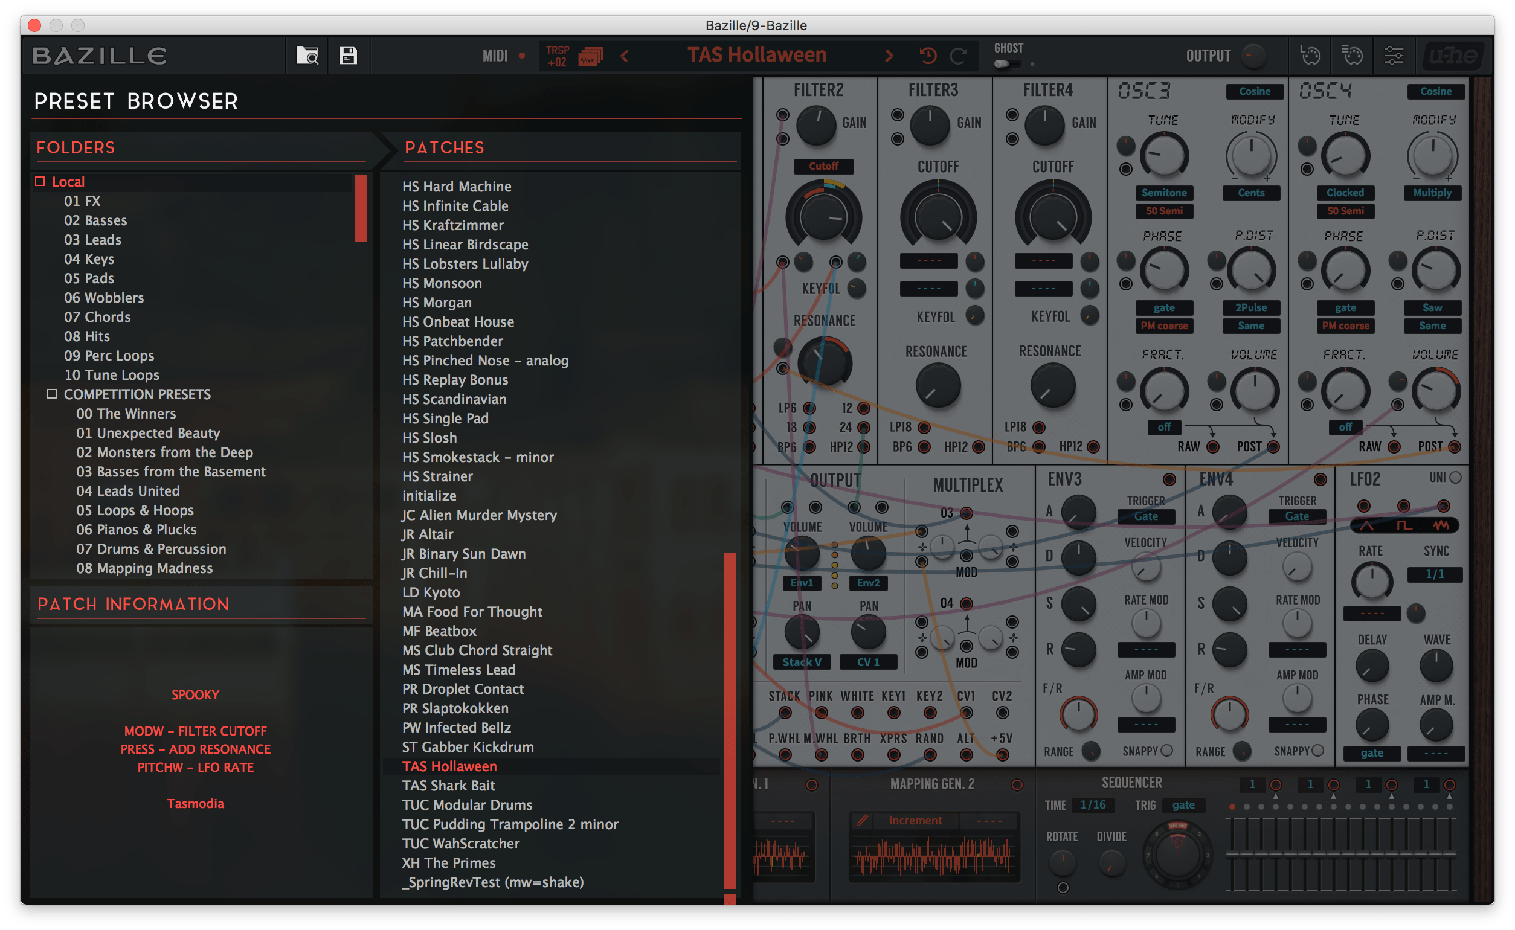Click the TAS Hollaween preset name display
Viewport: 1515px width, 930px height.
point(756,55)
